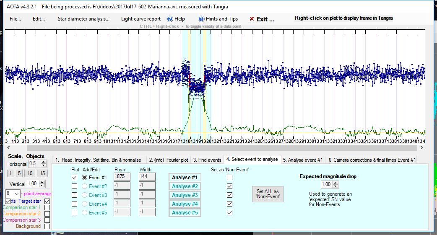437x235 pixels.
Task: Toggle Target star display checkbox on right
Action: point(47,201)
